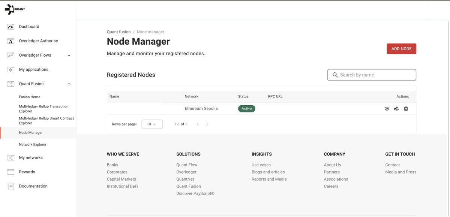
Task: Select Node Manager in the sidebar
Action: (31, 133)
